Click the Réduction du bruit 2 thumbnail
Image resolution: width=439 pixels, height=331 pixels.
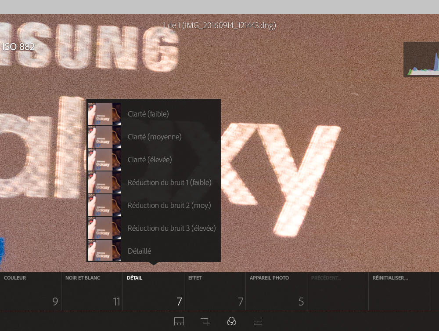[104, 205]
